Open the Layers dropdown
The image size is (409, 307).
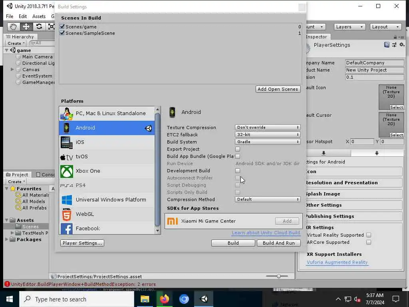pos(349,27)
